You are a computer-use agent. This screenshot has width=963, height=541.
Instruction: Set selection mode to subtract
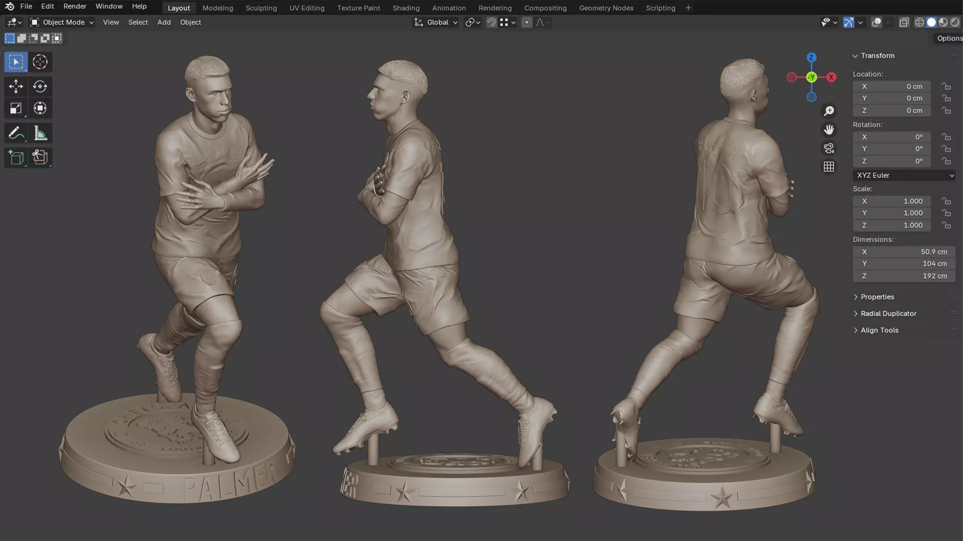[x=33, y=38]
